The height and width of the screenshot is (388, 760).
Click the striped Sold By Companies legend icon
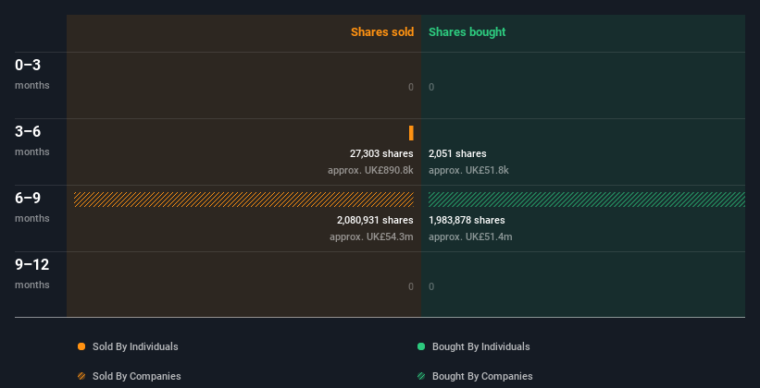(81, 376)
